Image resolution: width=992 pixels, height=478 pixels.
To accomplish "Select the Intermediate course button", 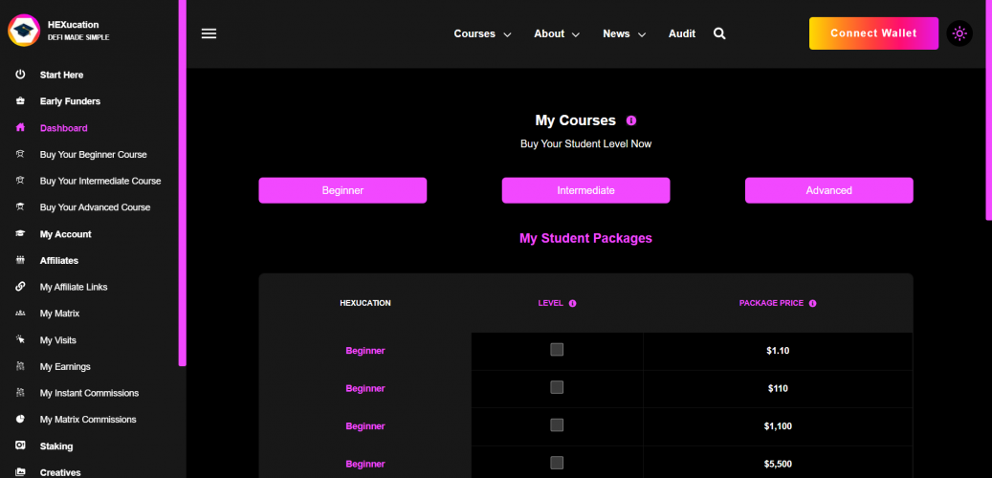I will click(585, 190).
